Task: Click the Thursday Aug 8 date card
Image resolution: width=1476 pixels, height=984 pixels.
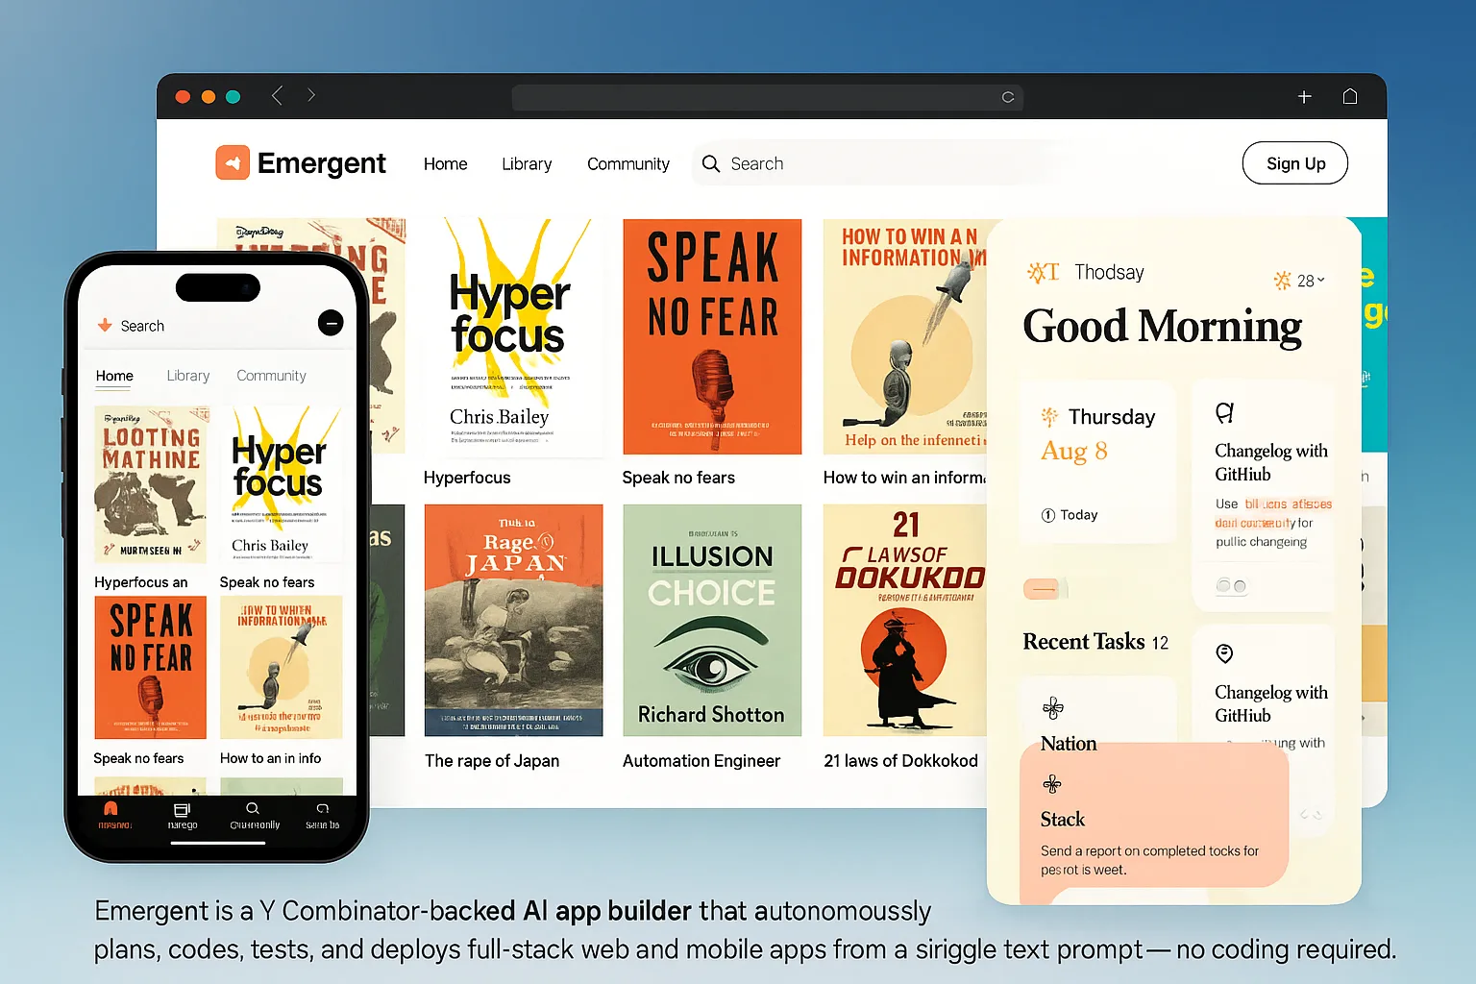Action: 1097,462
